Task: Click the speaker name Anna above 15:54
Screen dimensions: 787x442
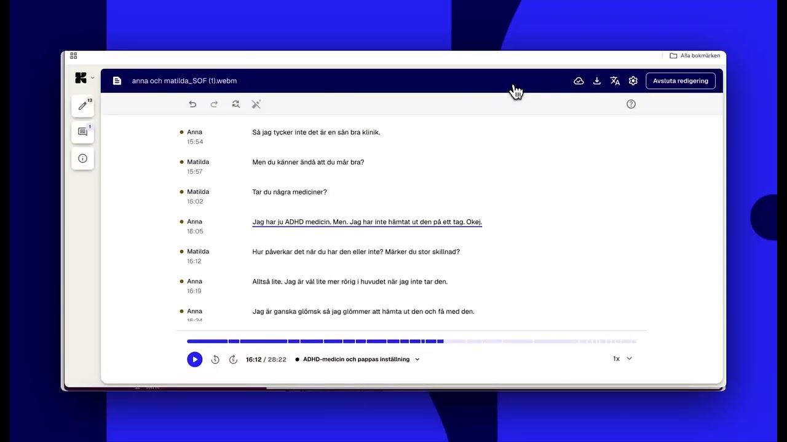Action: (194, 132)
